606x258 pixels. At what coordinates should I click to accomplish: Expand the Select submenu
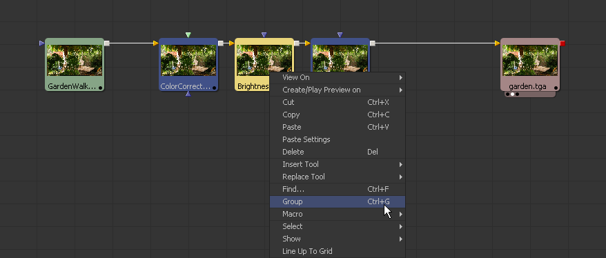[338, 226]
